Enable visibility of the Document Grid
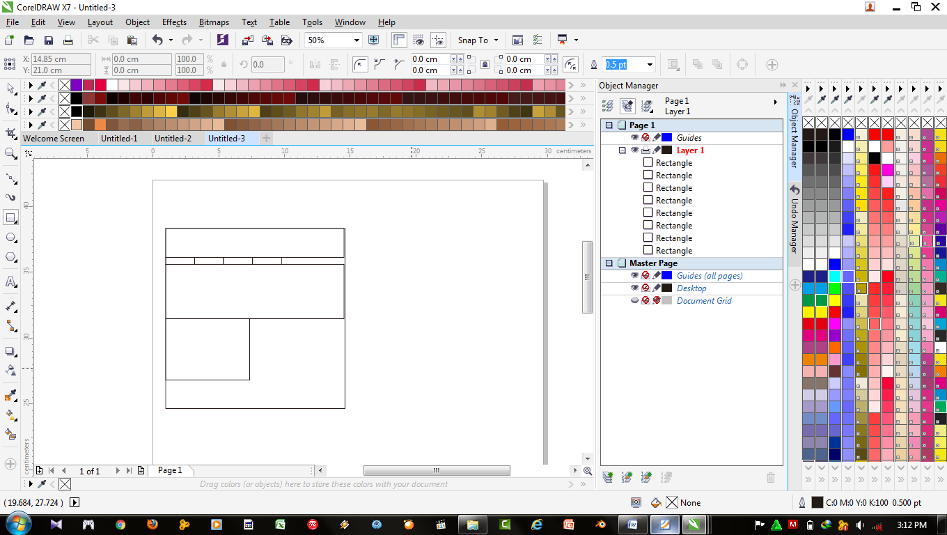The width and height of the screenshot is (947, 535). 634,300
